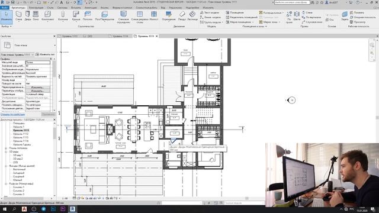This screenshot has width=379, height=213.
Task: Select the Крыша (Roof) tool
Action: pyautogui.click(x=76, y=16)
